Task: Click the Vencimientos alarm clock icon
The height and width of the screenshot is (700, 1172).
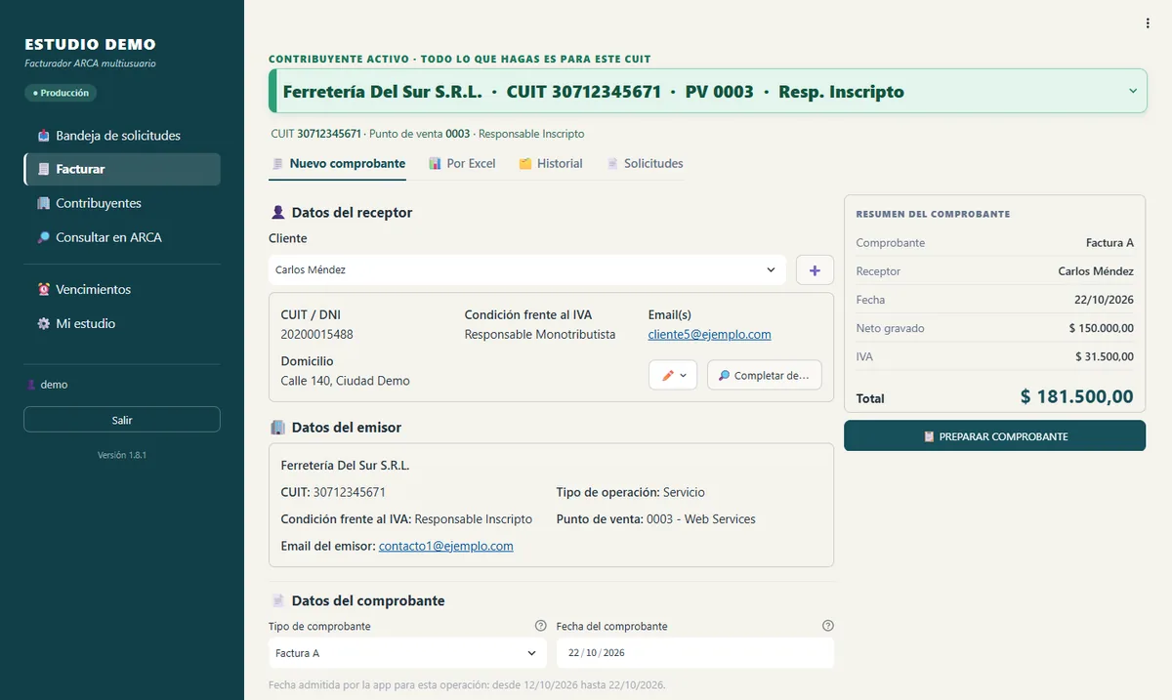Action: pyautogui.click(x=43, y=289)
